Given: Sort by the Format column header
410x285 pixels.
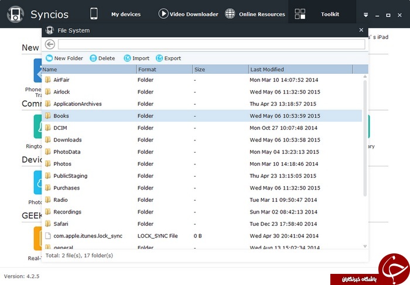Looking at the screenshot, I should (165, 70).
